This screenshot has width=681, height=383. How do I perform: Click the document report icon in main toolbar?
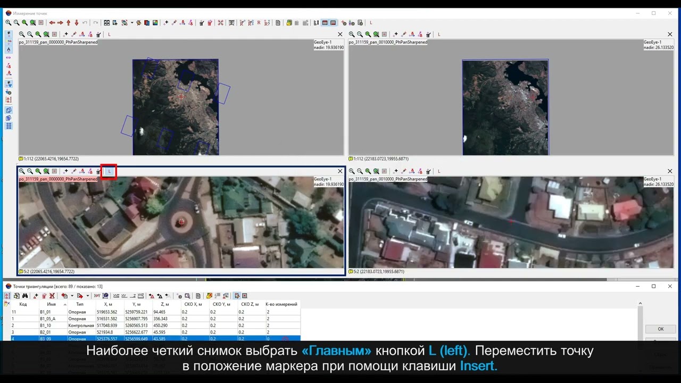[278, 23]
